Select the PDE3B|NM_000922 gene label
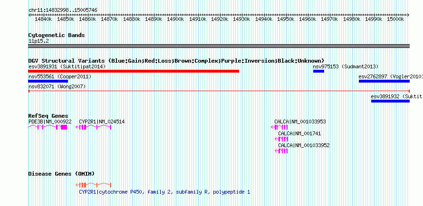This screenshot has width=423, height=206. (50, 122)
